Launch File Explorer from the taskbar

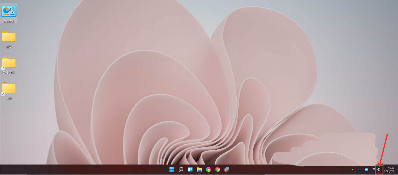pyautogui.click(x=199, y=169)
